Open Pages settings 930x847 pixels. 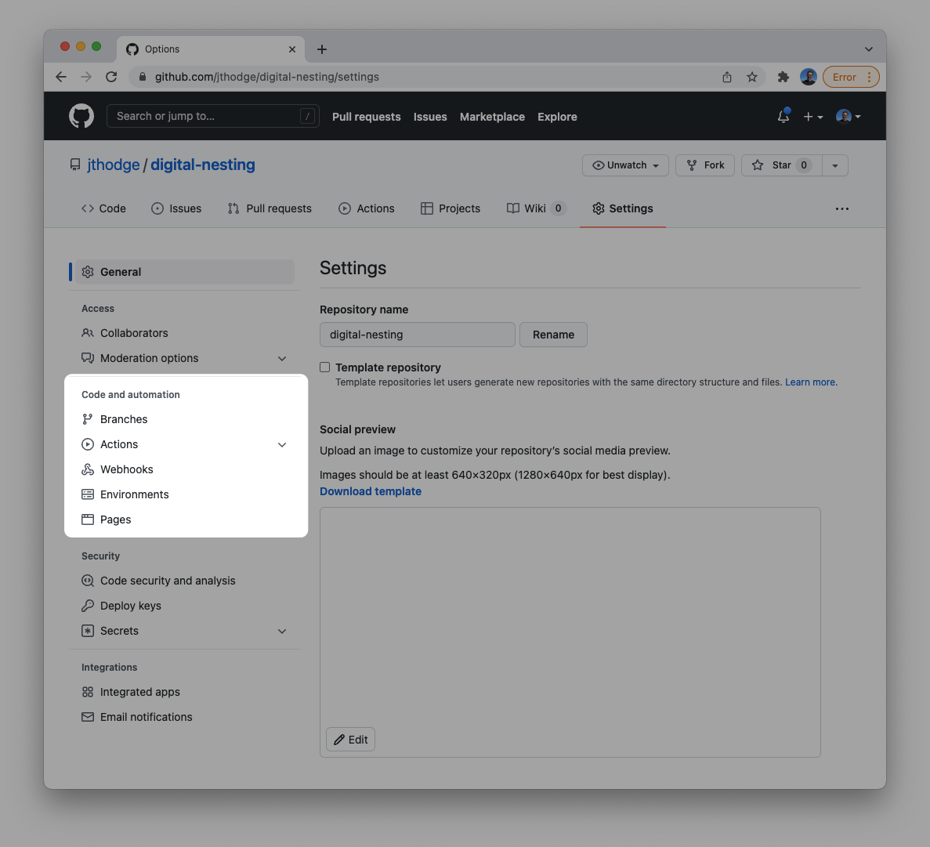185,519
